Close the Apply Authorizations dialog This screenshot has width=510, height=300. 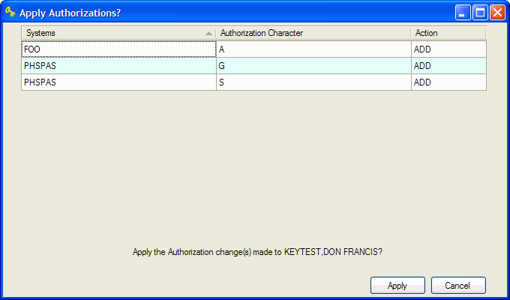point(496,13)
